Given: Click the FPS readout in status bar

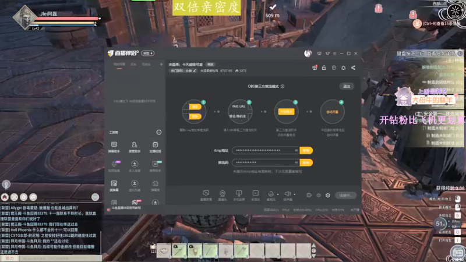Looking at the screenshot, I should (x=285, y=210).
